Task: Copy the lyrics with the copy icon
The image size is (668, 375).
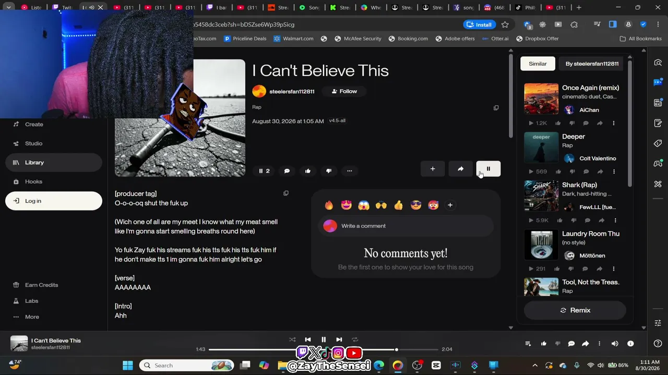Action: coord(286,193)
